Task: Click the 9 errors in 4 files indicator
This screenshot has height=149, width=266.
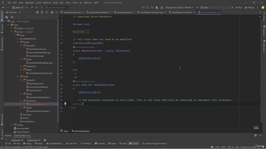Action: coord(248,147)
